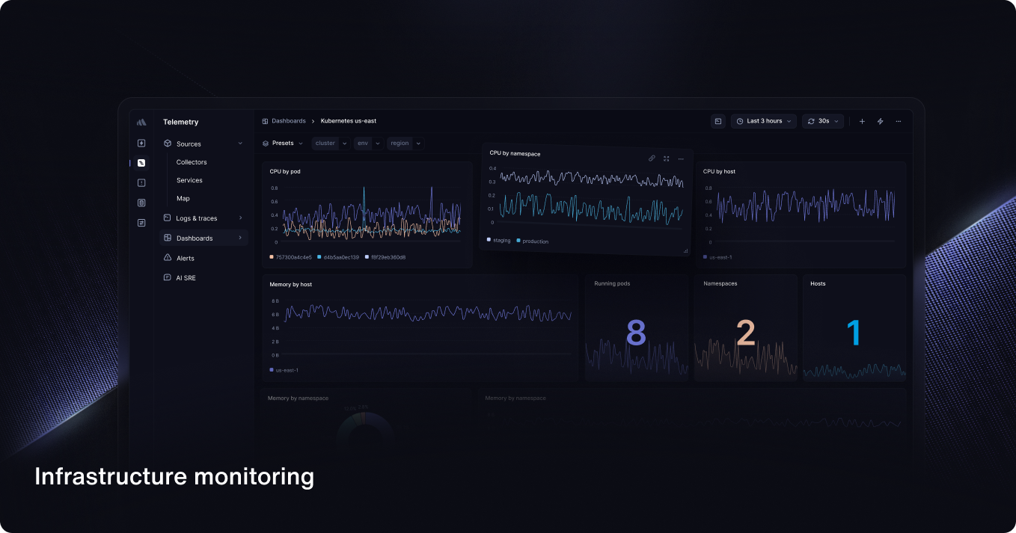Select the active Collectors pencil icon in sidebar
This screenshot has height=533, width=1016.
pos(141,162)
